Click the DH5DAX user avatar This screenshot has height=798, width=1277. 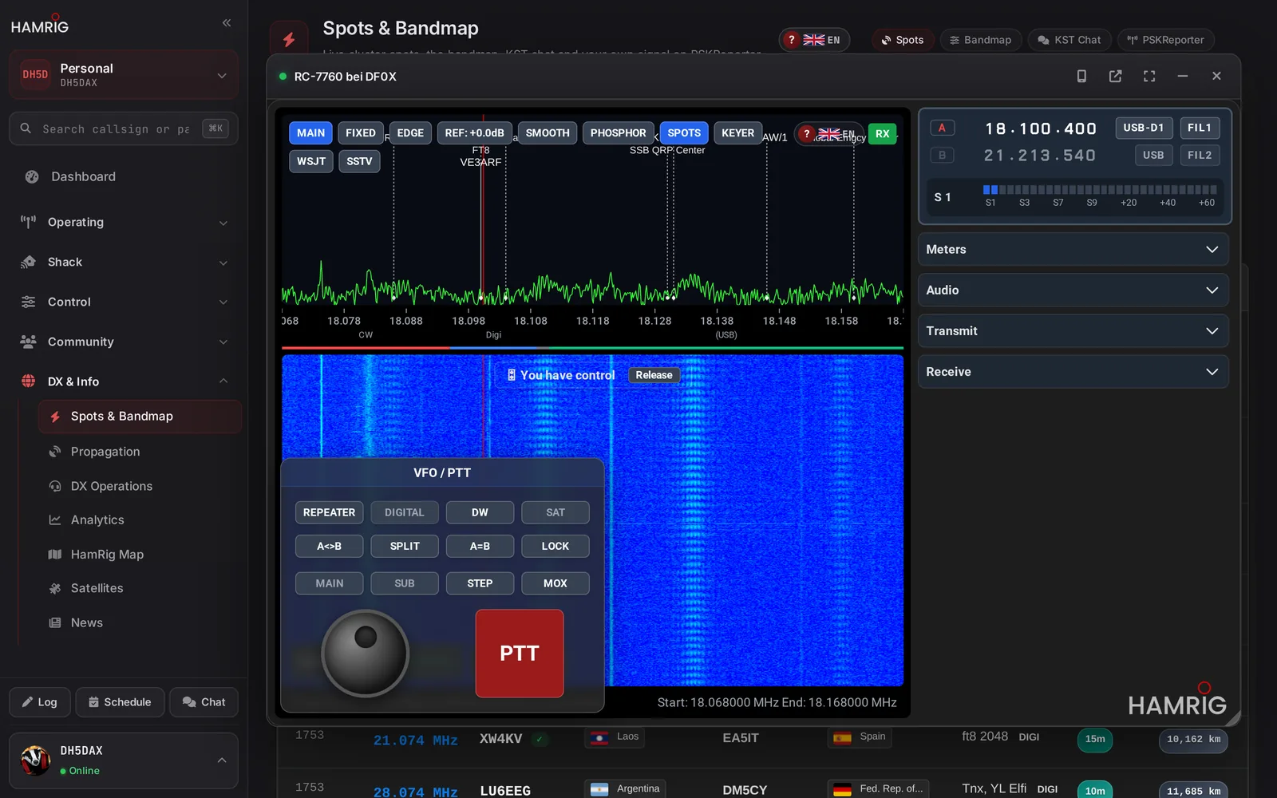point(36,760)
